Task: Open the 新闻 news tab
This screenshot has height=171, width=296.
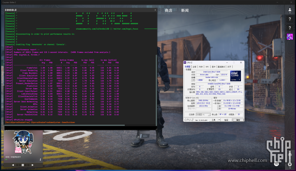Action: coord(185,10)
